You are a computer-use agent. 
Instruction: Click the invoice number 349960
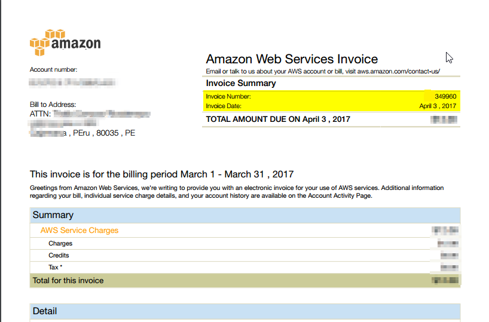click(445, 96)
